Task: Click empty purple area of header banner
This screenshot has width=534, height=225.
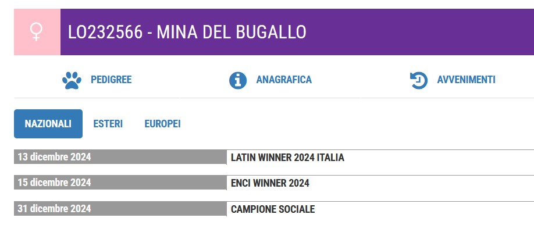Action: pos(419,32)
